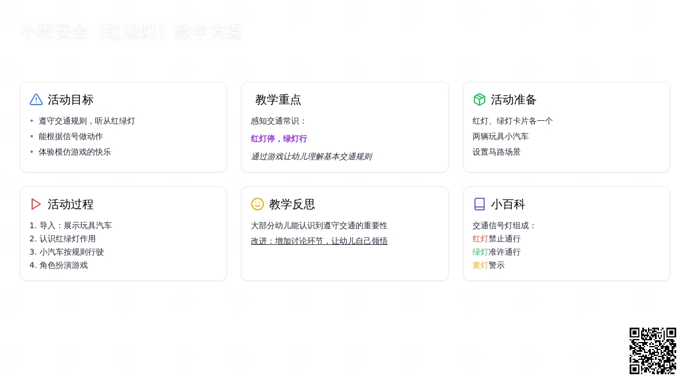The width and height of the screenshot is (690, 388).
Task: Click the green box icon beside 活动准备
Action: tap(479, 99)
